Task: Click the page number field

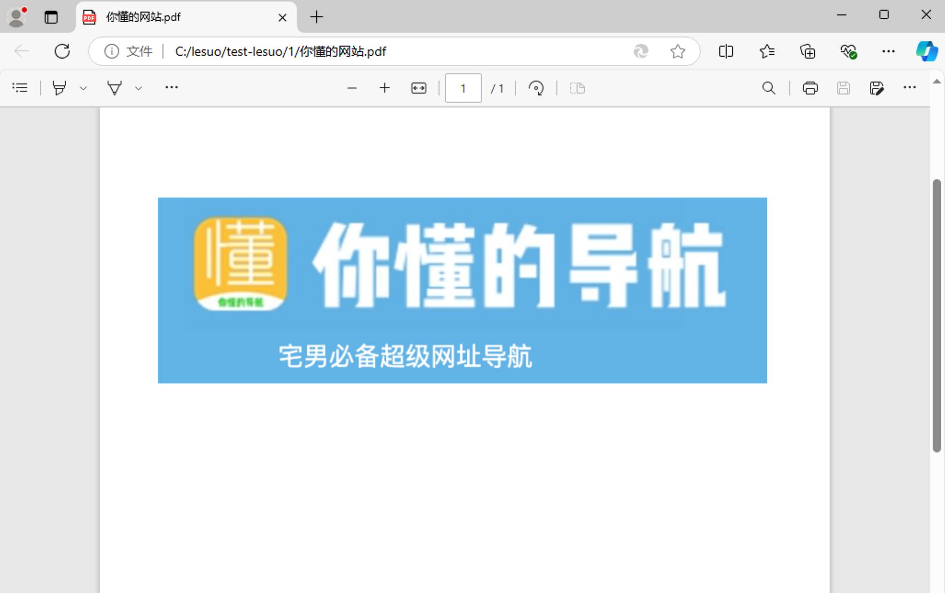Action: pyautogui.click(x=463, y=88)
